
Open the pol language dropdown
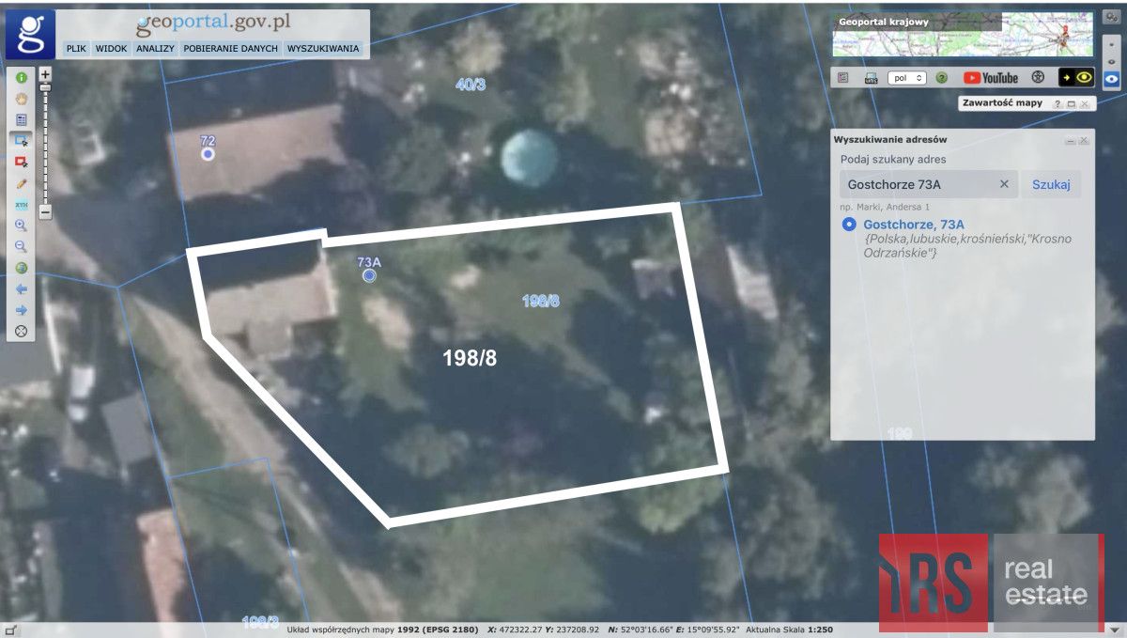click(x=908, y=78)
